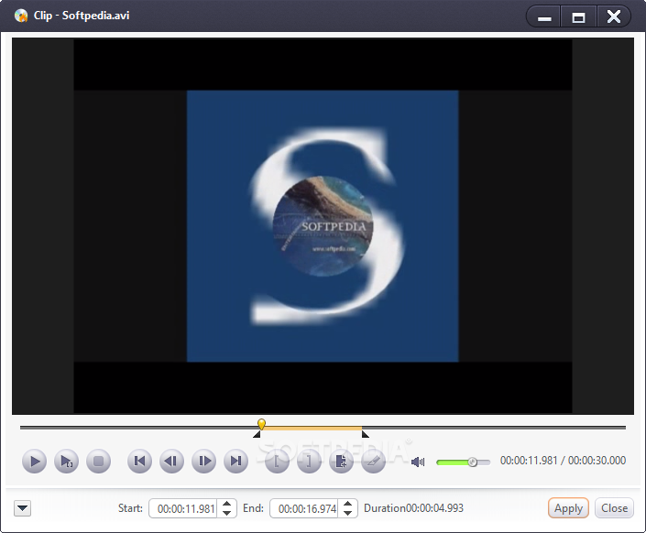646x533 pixels.
Task: Click the edit pencil icon
Action: pyautogui.click(x=373, y=461)
